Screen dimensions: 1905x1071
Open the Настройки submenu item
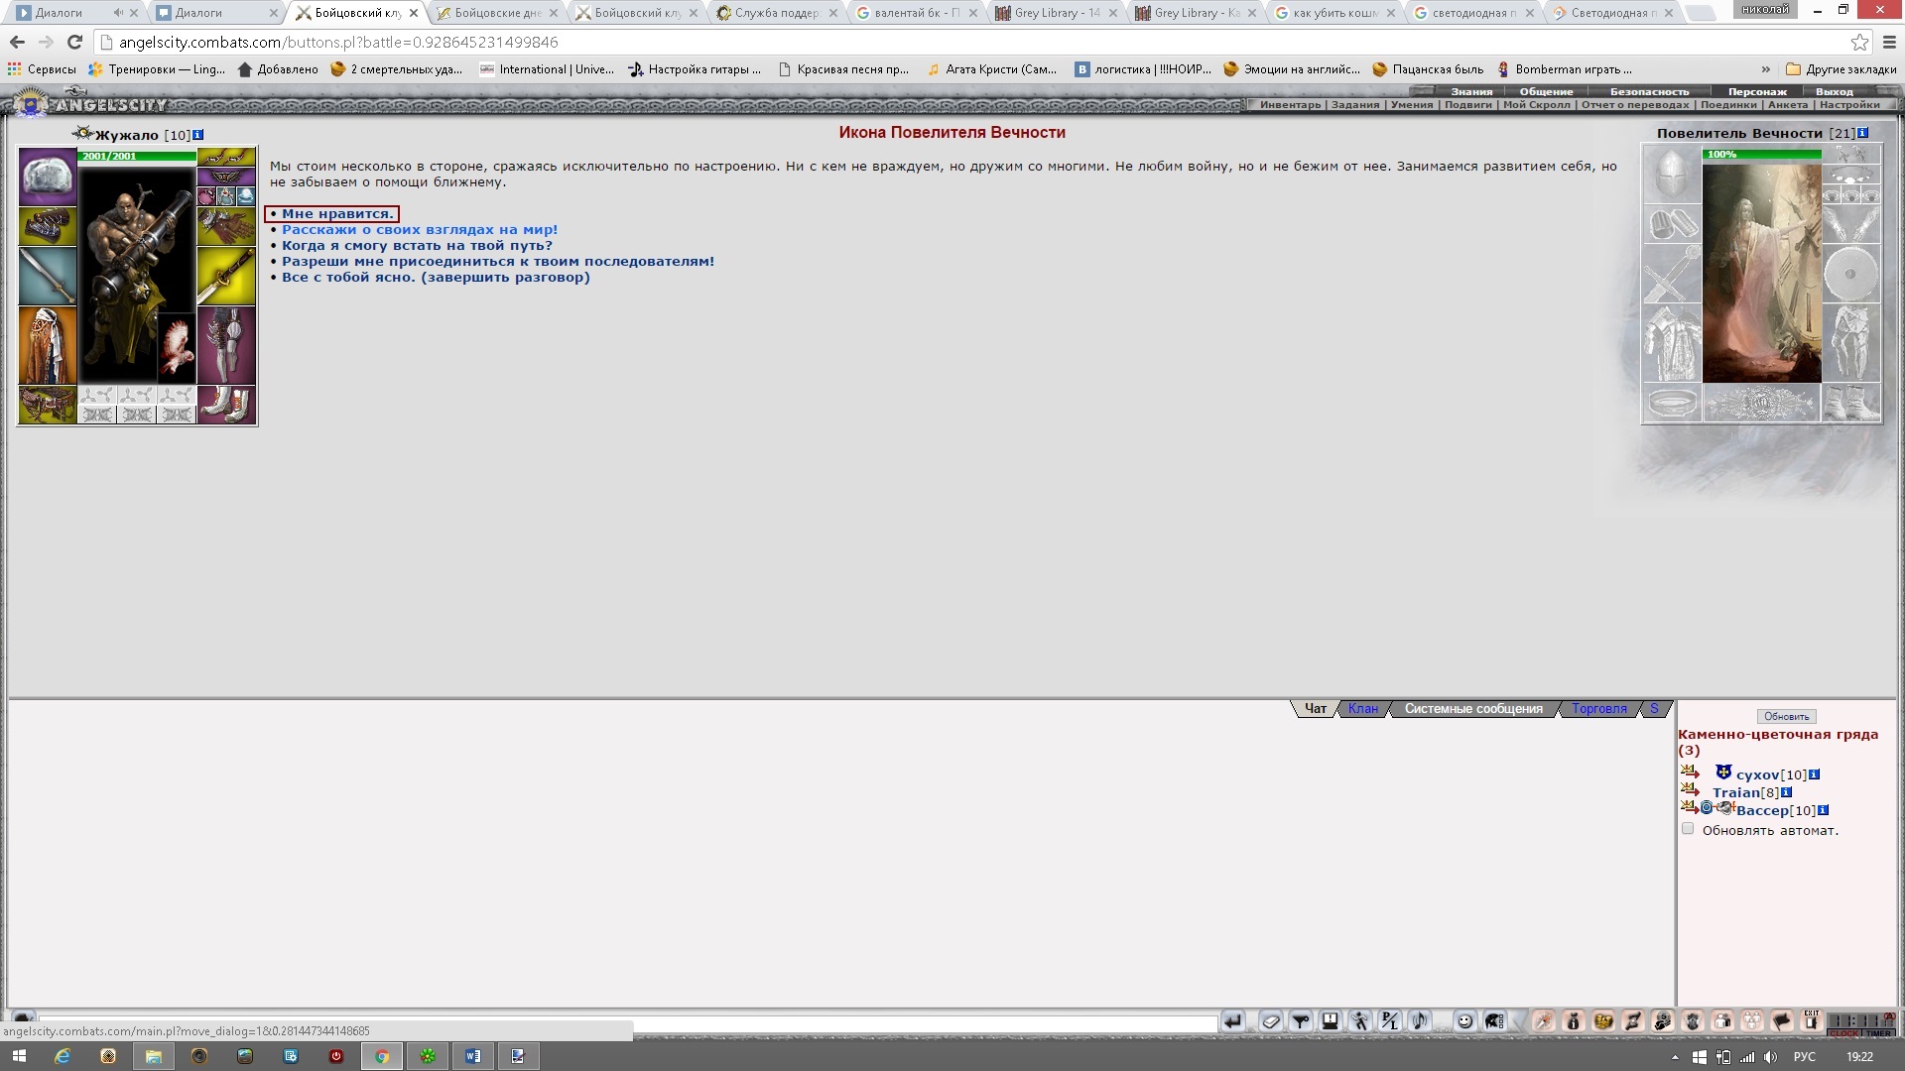1849,104
